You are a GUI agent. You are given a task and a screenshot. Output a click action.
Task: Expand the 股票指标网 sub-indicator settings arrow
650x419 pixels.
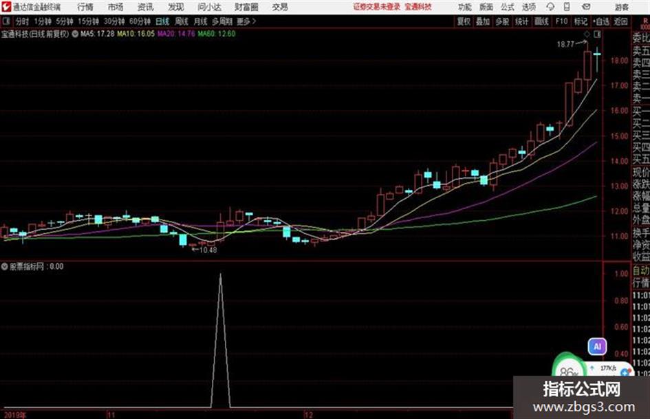pyautogui.click(x=5, y=267)
